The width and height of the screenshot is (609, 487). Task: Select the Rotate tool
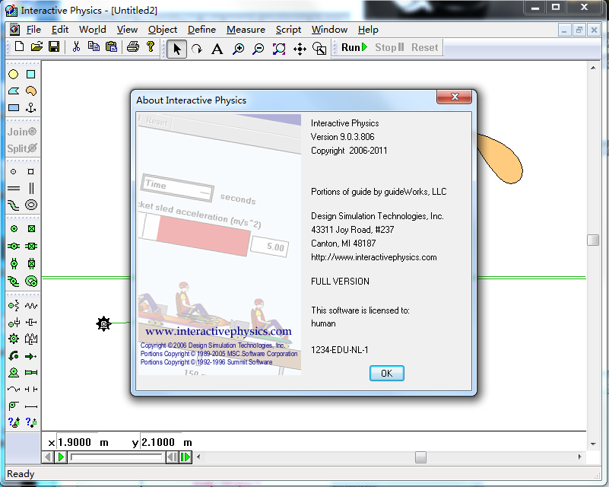[197, 49]
